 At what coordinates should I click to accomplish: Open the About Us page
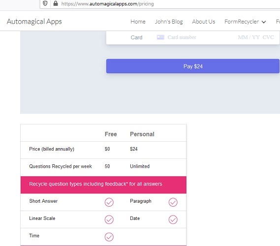coord(204,22)
